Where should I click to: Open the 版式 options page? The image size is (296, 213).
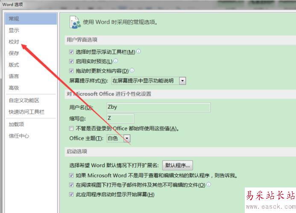coord(14,65)
